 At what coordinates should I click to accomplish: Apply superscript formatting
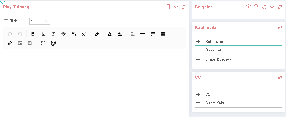click(84, 34)
